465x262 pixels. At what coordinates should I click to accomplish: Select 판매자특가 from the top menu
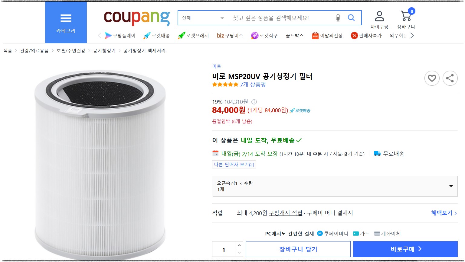pyautogui.click(x=366, y=35)
